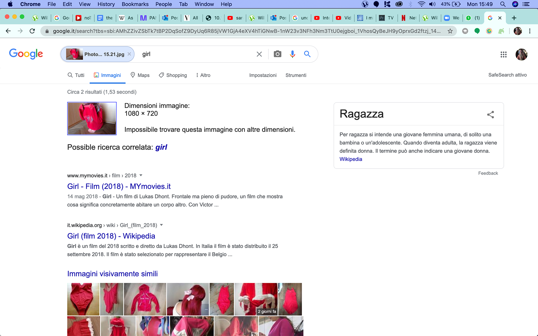Click the address bar URL

pos(247,31)
